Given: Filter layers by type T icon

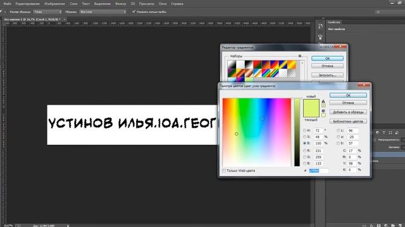Looking at the screenshot, I should pos(384,132).
